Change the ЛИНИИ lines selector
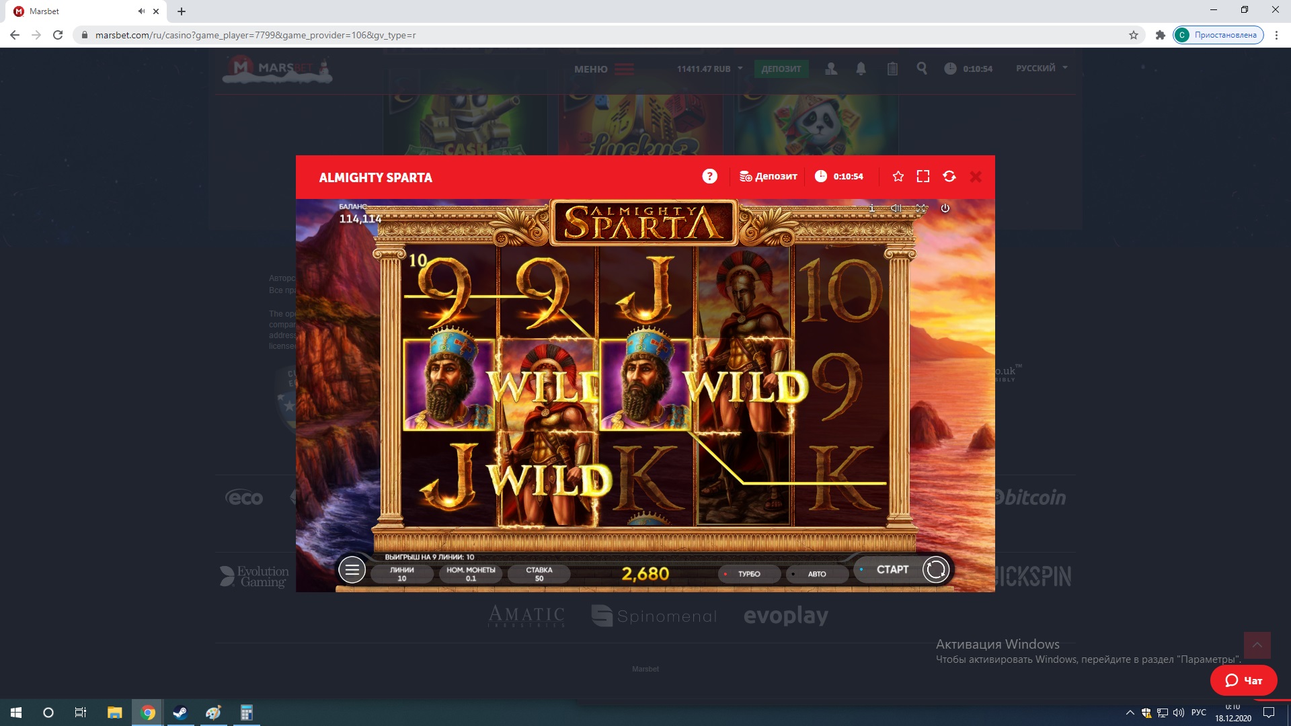Screen dimensions: 1291x726 click(x=402, y=574)
